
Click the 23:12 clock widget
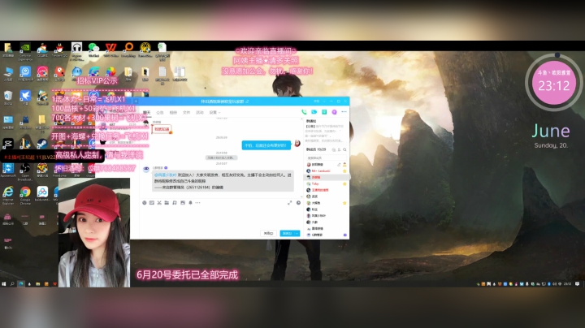[553, 83]
